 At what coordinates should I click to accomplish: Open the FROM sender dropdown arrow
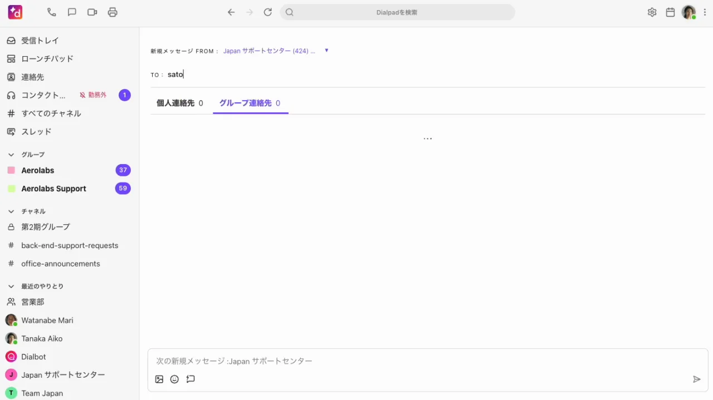(326, 51)
